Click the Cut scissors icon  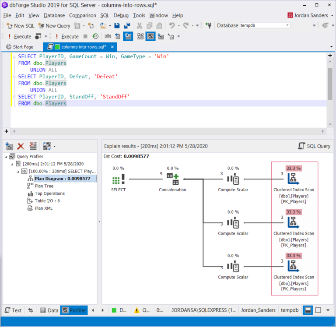tap(139, 26)
